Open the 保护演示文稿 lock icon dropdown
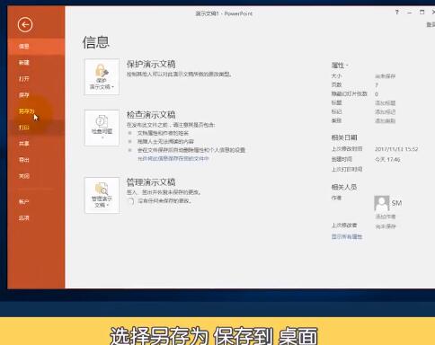 tap(102, 77)
